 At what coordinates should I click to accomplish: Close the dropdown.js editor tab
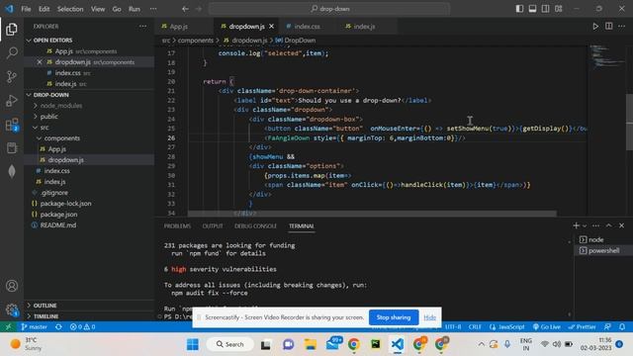pyautogui.click(x=271, y=27)
